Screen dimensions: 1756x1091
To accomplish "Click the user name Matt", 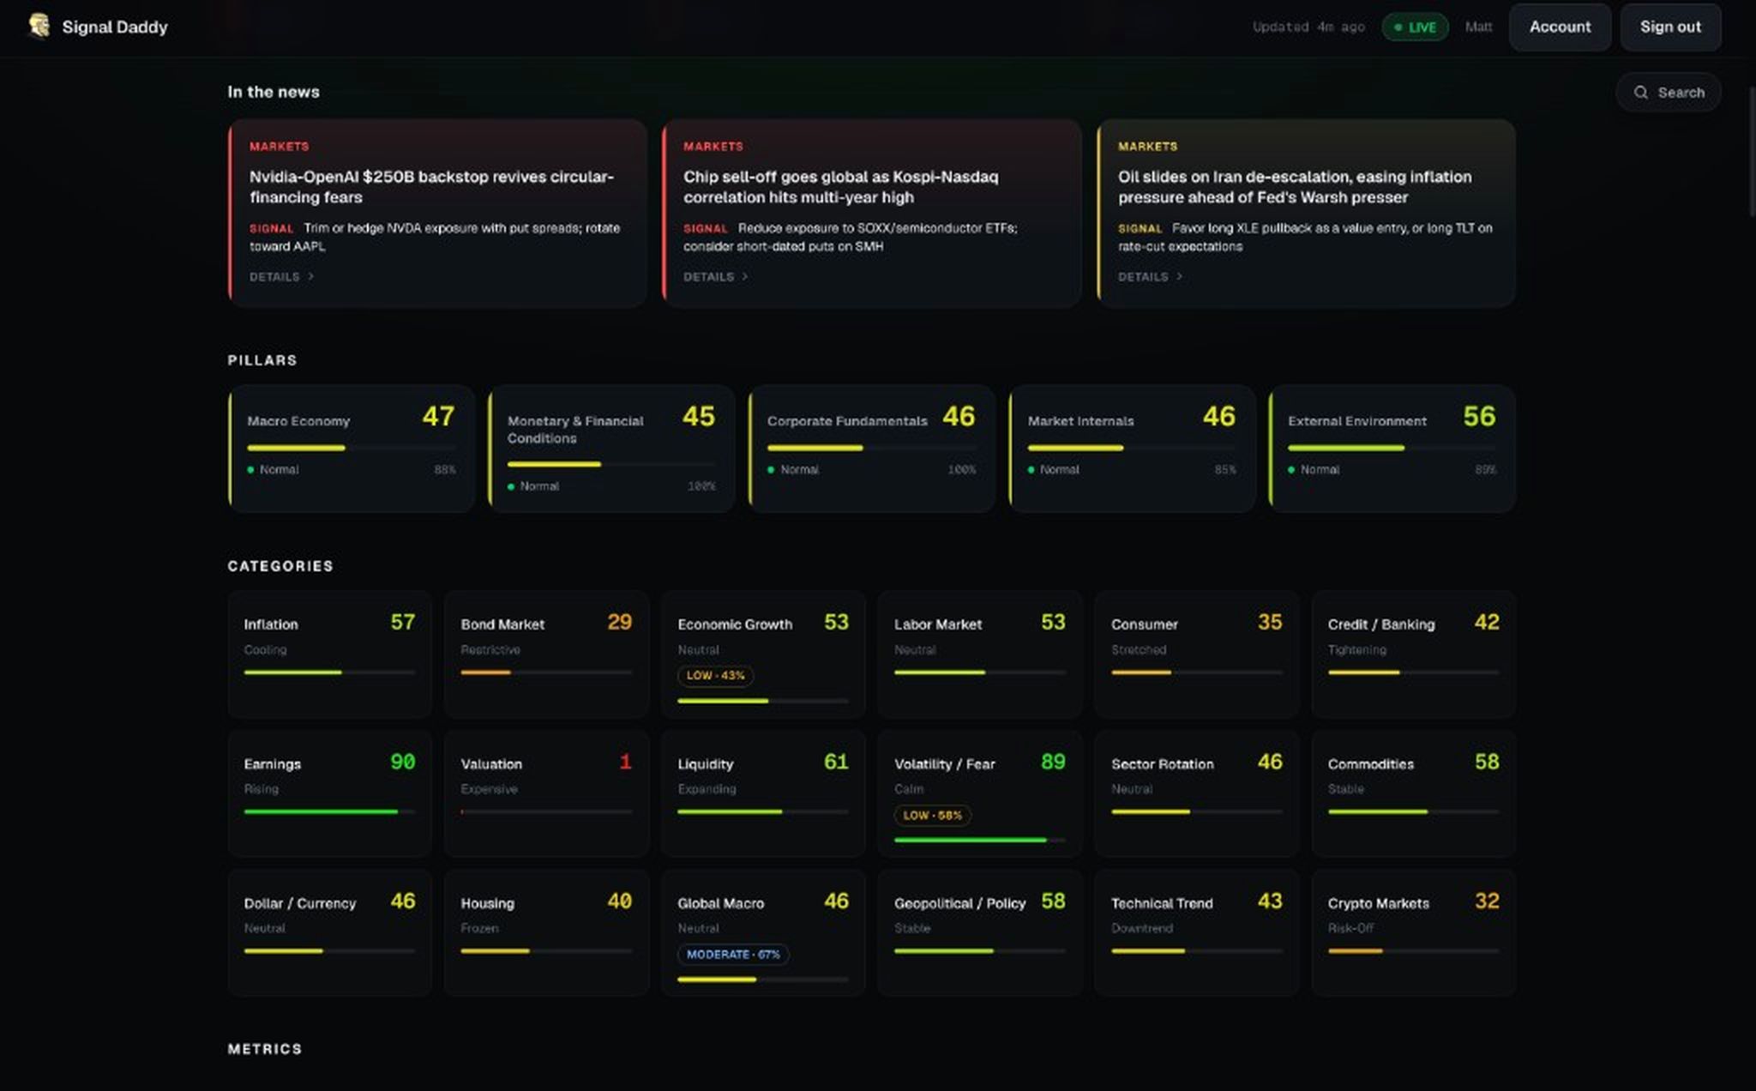I will point(1478,27).
